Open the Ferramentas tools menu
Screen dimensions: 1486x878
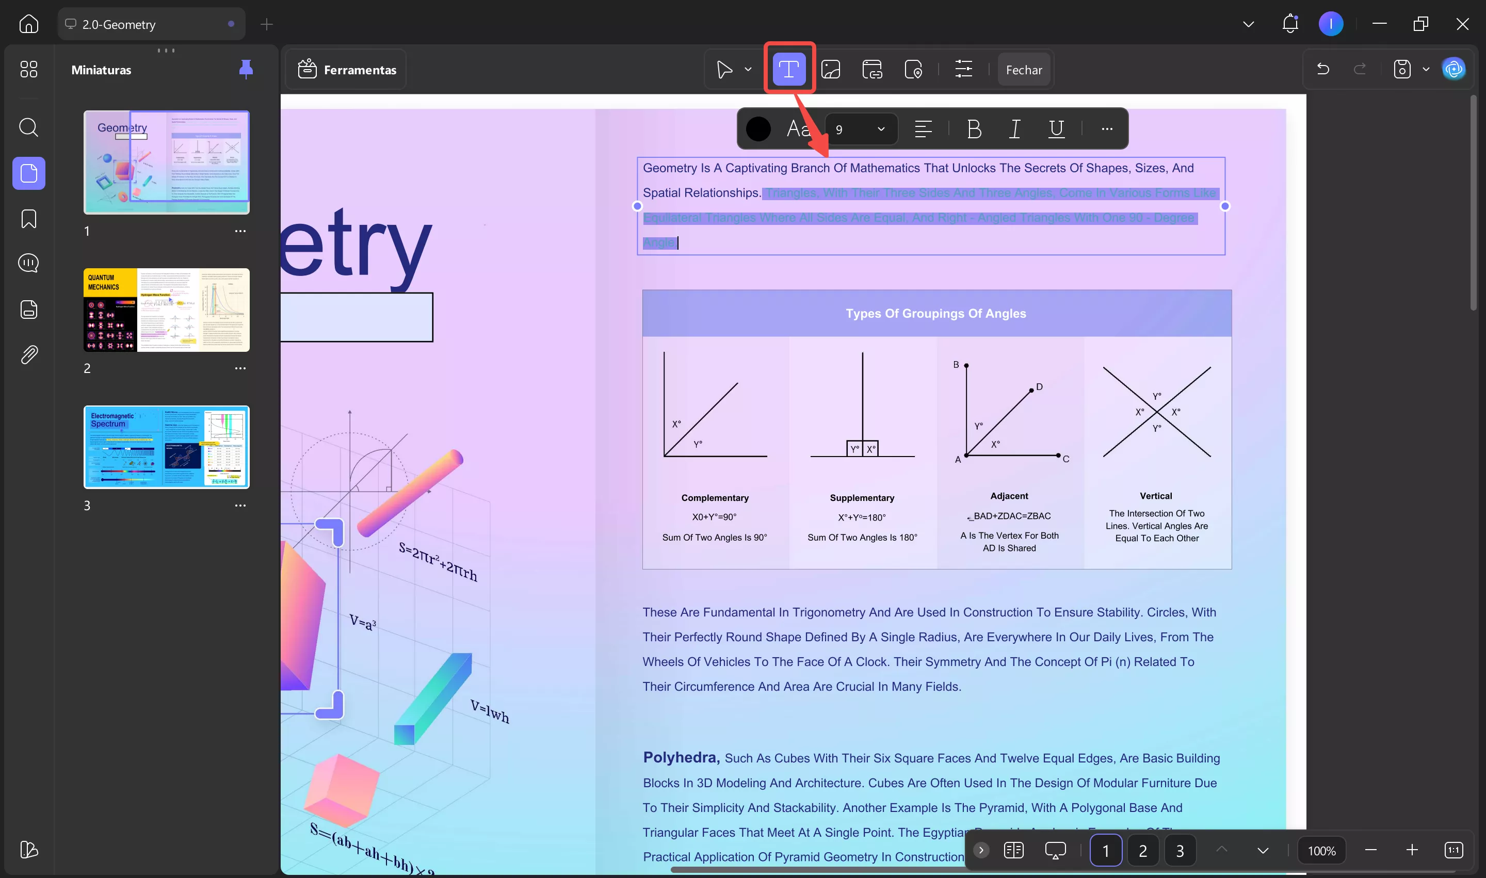coord(346,70)
